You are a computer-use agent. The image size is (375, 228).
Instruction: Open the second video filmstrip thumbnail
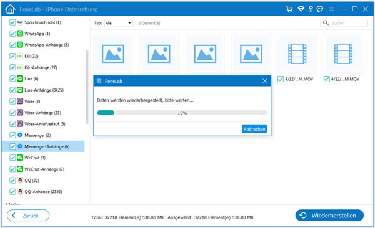pyautogui.click(x=343, y=54)
